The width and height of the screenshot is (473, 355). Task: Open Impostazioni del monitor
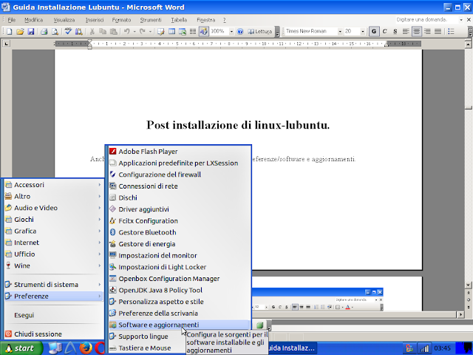click(179, 256)
